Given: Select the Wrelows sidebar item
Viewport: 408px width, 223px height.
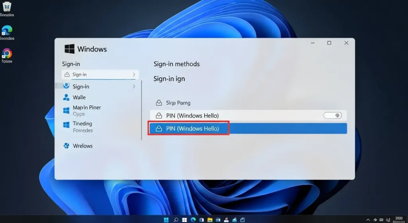Looking at the screenshot, I should coord(78,146).
